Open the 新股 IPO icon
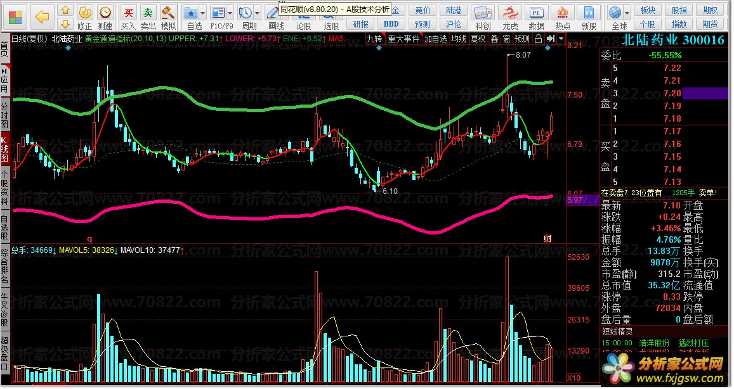Screen dimensions: 734x389 589,17
